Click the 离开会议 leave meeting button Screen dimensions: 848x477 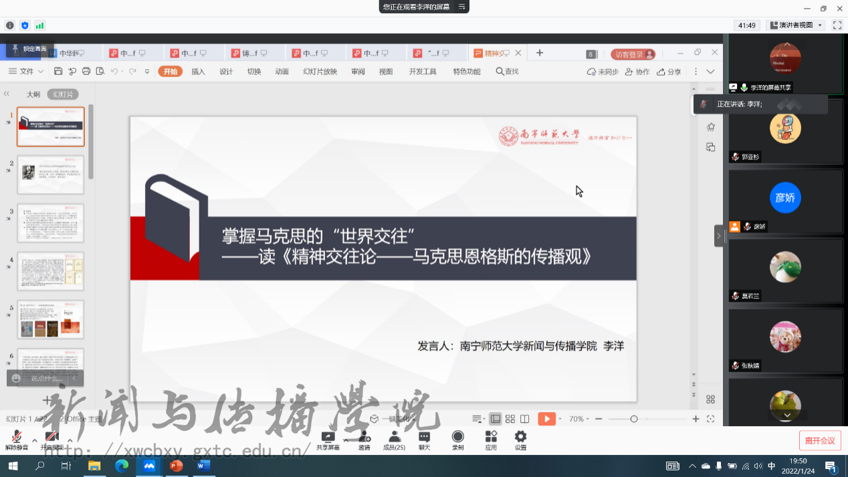[x=820, y=440]
